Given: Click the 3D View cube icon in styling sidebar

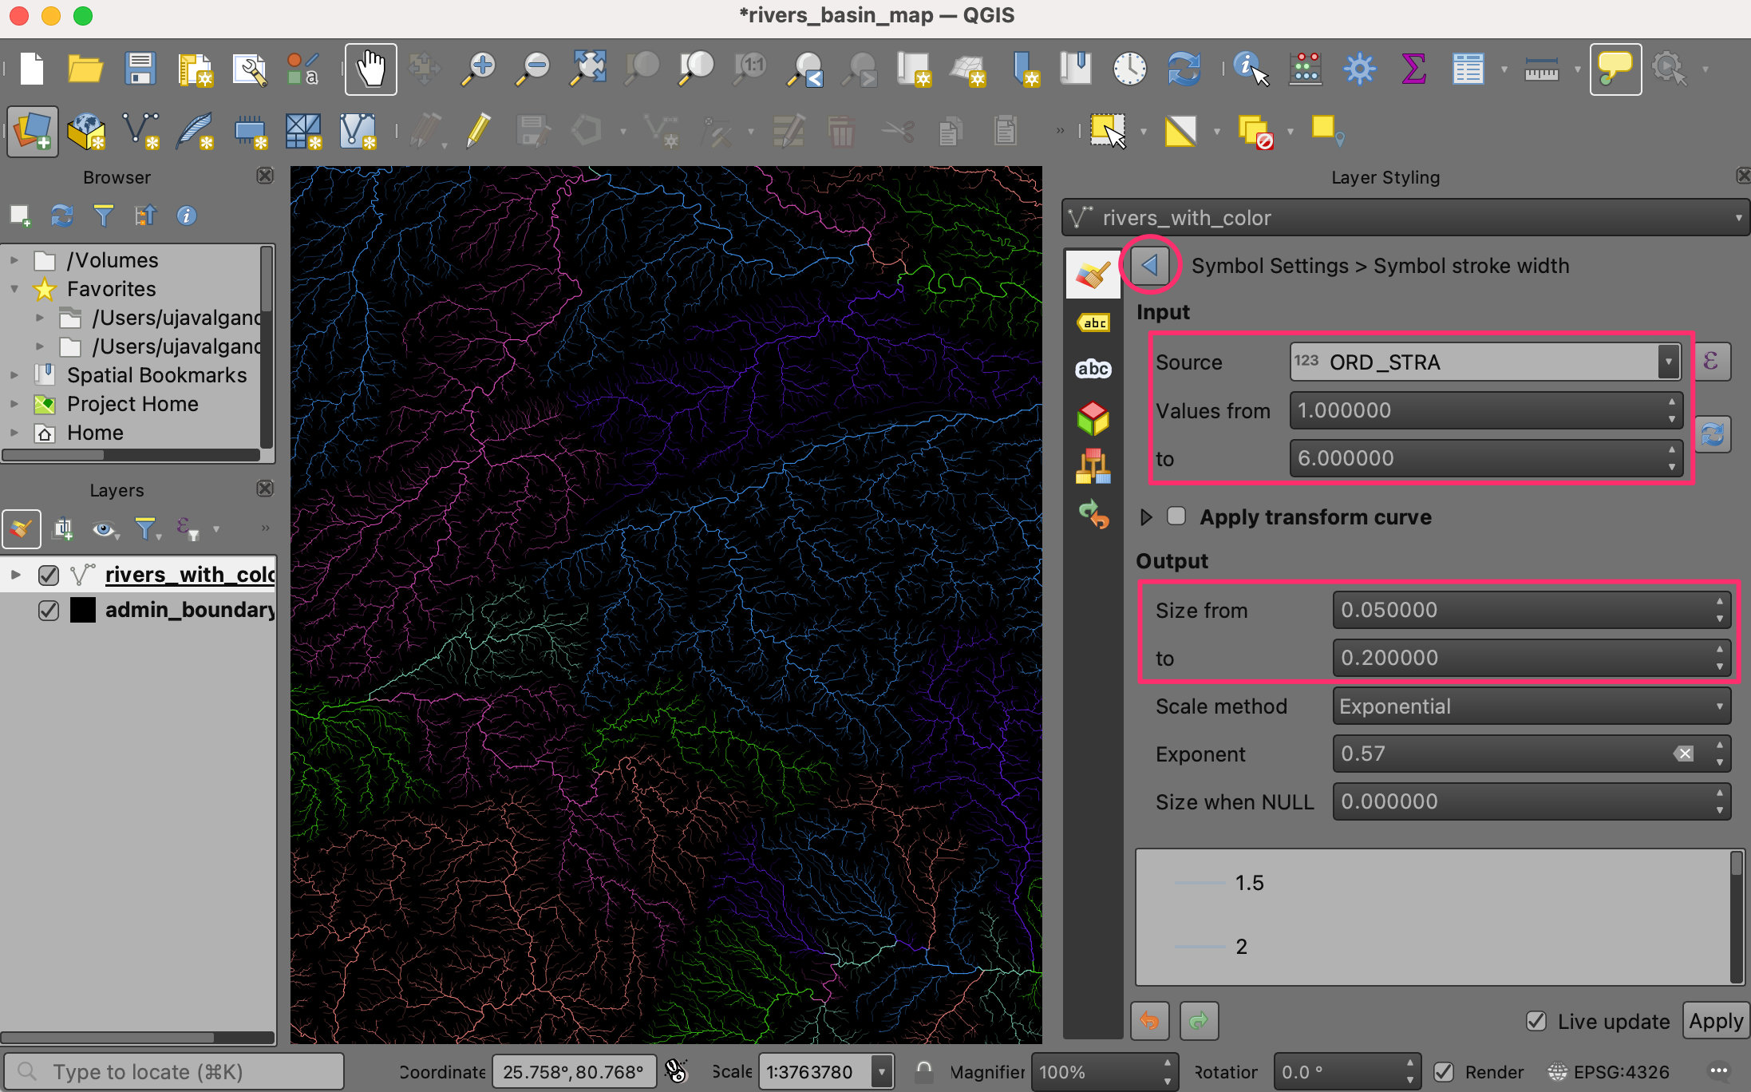Looking at the screenshot, I should coord(1093,418).
